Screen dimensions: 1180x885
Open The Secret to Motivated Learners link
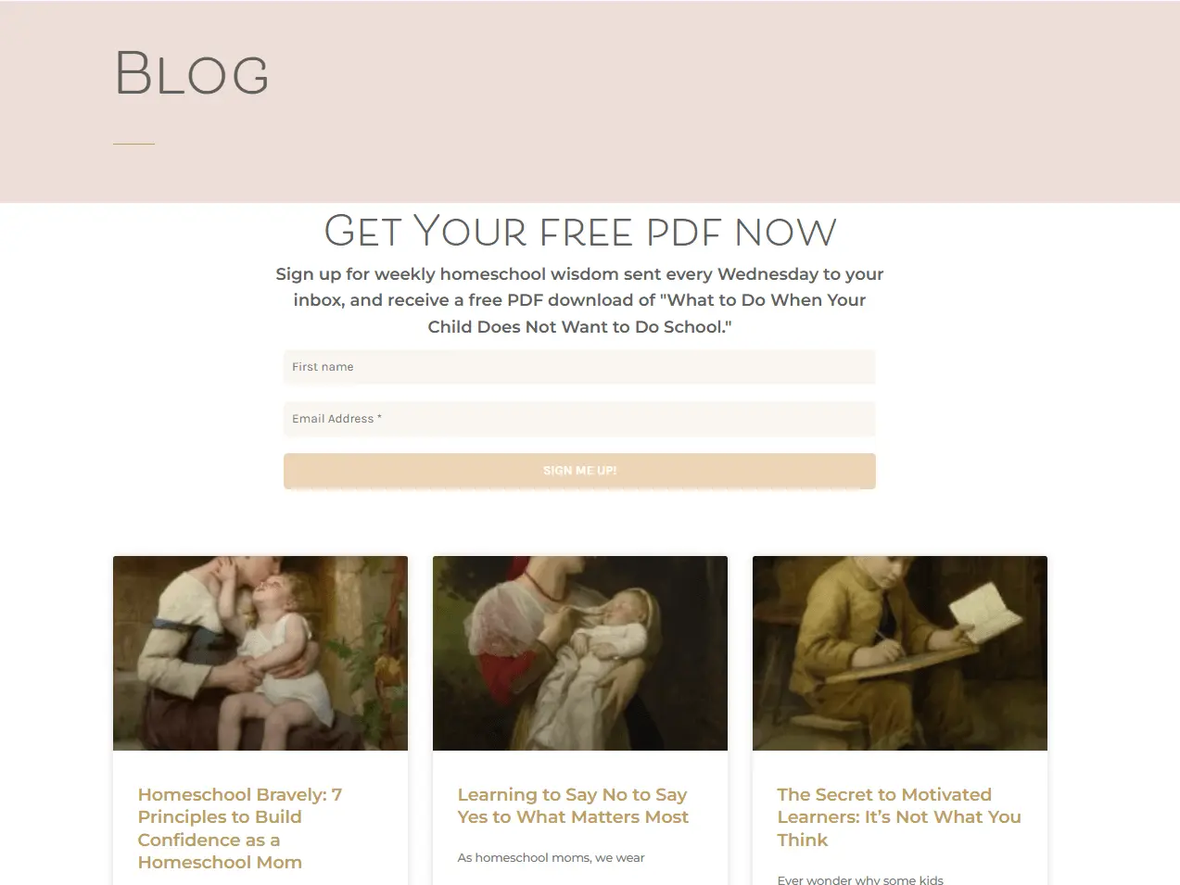coord(899,817)
